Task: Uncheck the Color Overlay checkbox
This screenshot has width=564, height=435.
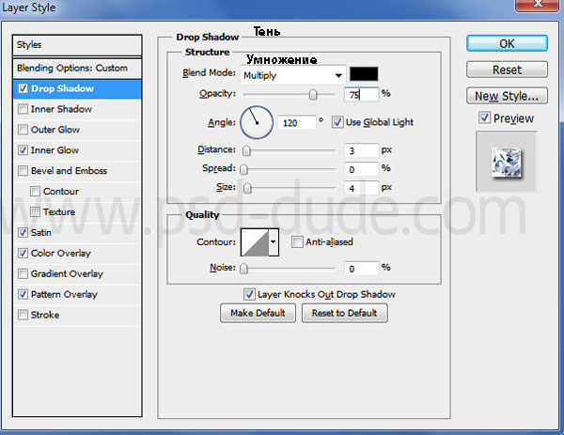Action: click(23, 253)
